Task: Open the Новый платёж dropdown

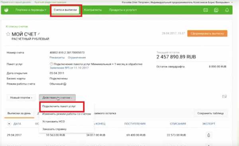Action: coord(21,98)
